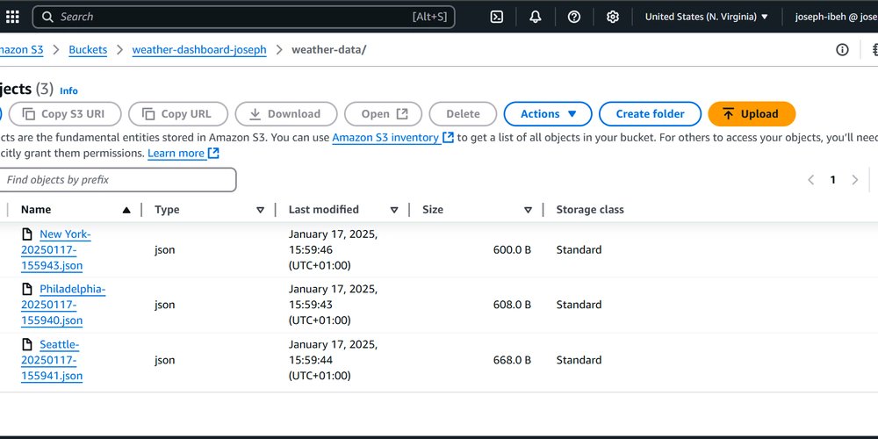Click the Amazon S3 breadcrumb link
The width and height of the screenshot is (878, 439).
click(x=21, y=50)
